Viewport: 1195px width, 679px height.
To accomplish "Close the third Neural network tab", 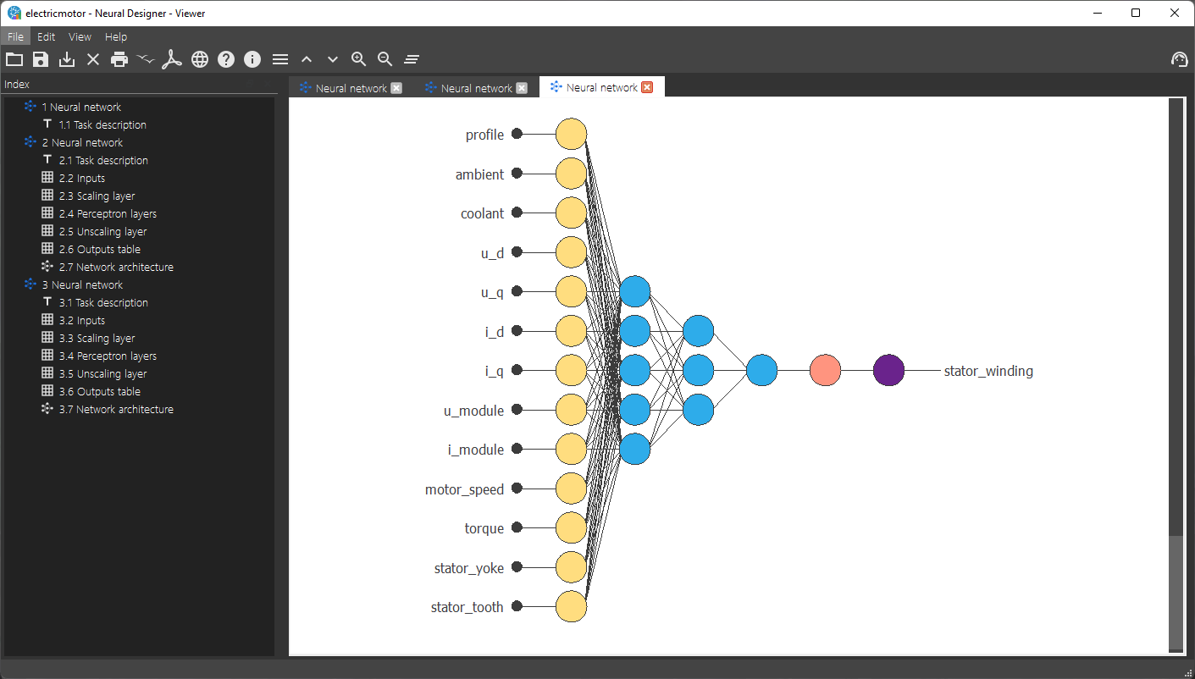I will [646, 86].
